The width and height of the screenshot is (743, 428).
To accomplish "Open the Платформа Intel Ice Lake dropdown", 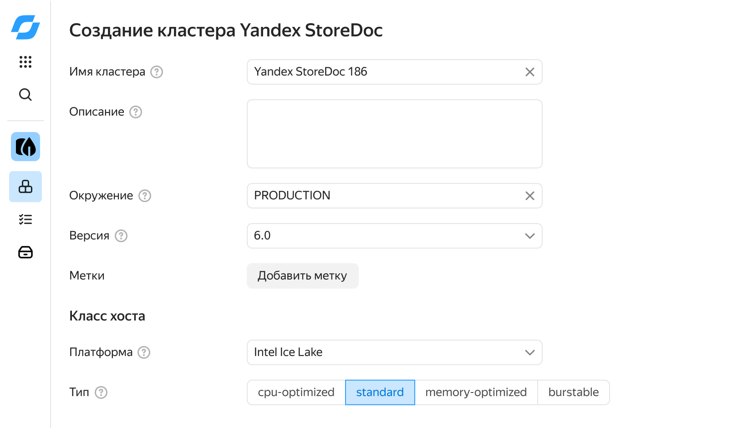I will 394,352.
